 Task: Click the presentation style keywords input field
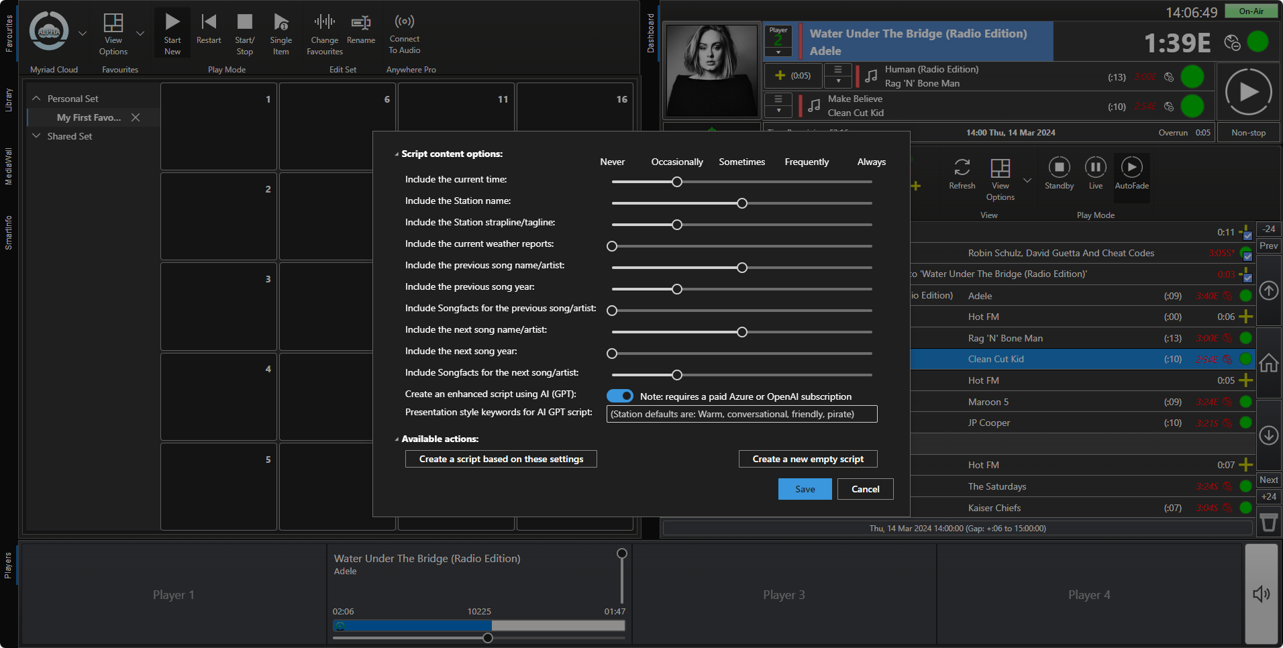pos(741,414)
